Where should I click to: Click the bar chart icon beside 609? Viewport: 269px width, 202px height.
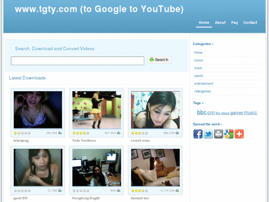pyautogui.click(x=119, y=191)
